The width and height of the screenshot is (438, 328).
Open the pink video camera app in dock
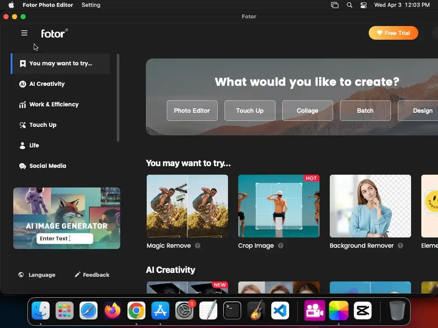(315, 310)
